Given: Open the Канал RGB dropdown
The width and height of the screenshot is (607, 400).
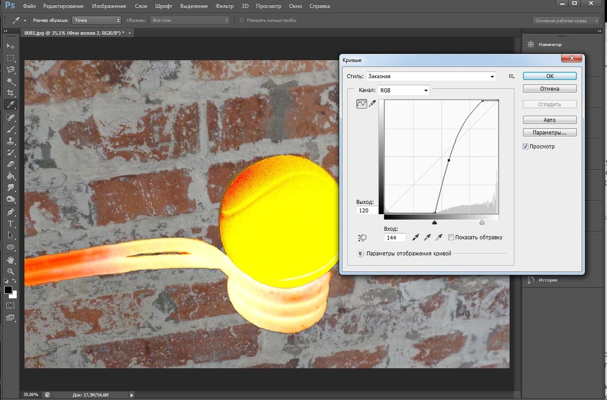Looking at the screenshot, I should coord(404,90).
